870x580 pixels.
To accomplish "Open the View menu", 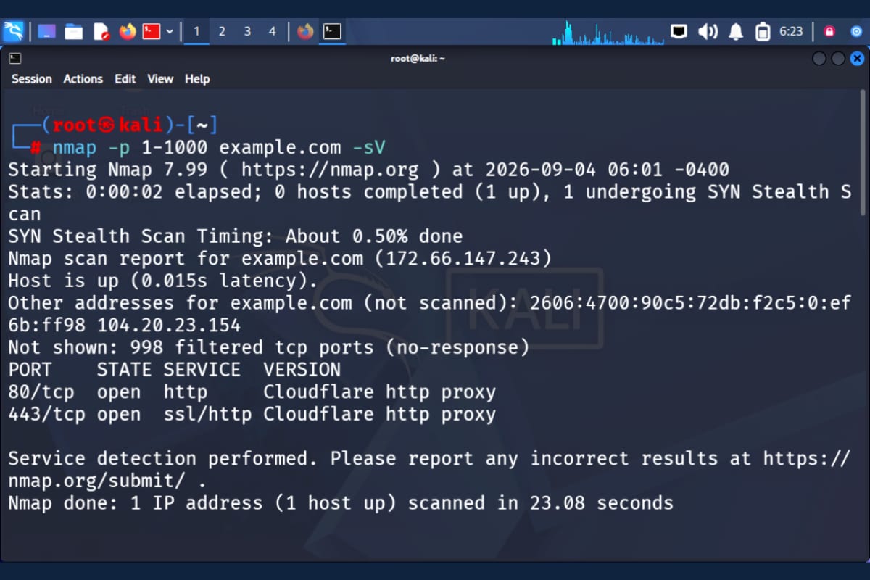I will tap(160, 79).
